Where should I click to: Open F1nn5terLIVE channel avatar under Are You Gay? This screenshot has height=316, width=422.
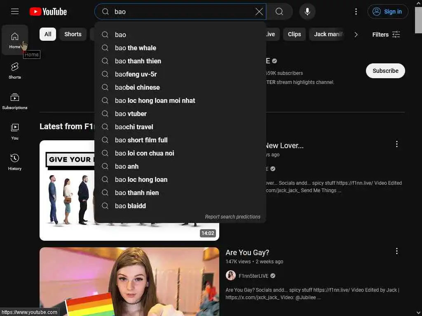coord(231,275)
